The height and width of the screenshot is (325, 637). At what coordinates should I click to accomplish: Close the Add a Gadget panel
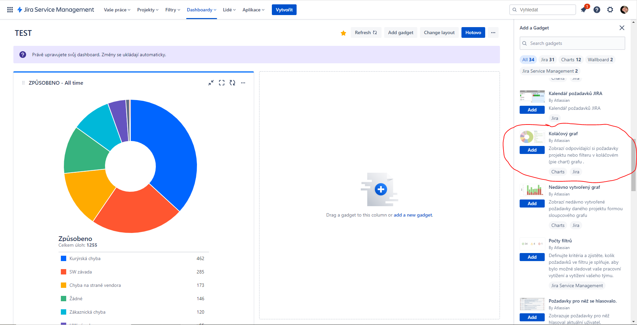[622, 28]
